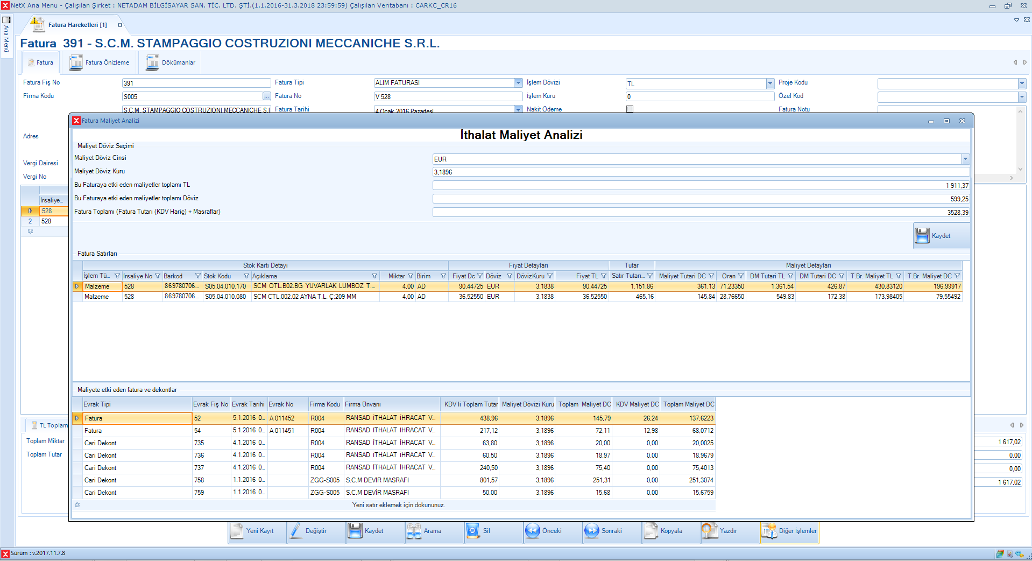The width and height of the screenshot is (1032, 561).
Task: Open the İşlem Dövizi TL dropdown
Action: tap(770, 83)
